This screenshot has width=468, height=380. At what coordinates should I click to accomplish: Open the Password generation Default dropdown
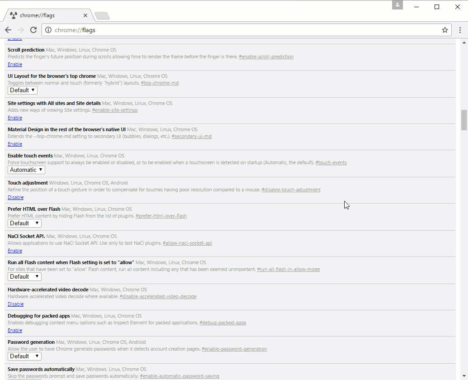(x=24, y=356)
